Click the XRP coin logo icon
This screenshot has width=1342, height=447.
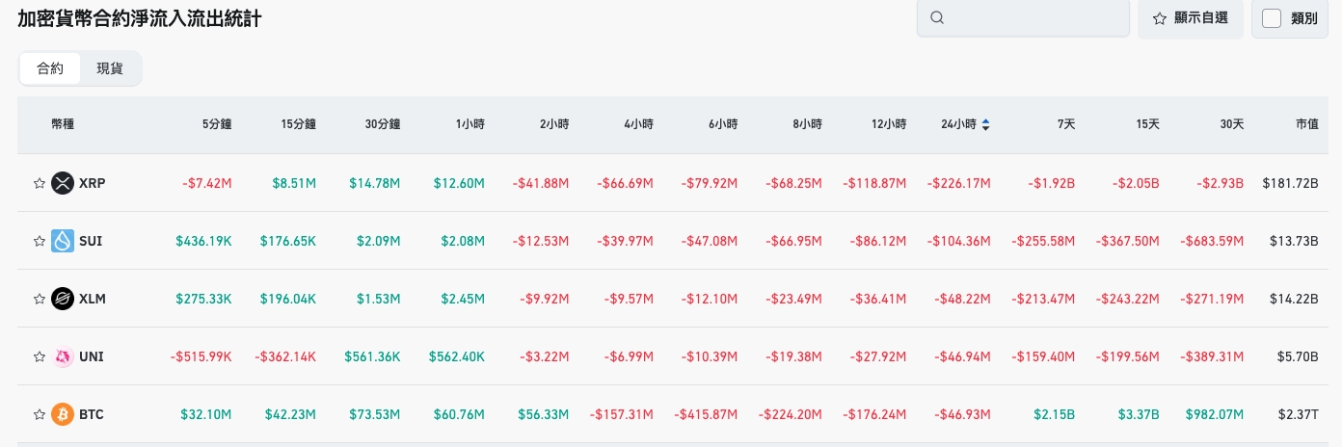coord(63,183)
